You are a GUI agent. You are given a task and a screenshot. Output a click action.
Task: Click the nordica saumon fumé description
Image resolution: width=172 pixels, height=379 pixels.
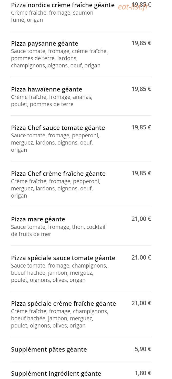click(x=52, y=16)
